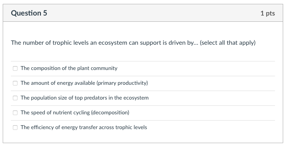Click the 'Question 5' heading
The image size is (289, 147).
click(29, 13)
